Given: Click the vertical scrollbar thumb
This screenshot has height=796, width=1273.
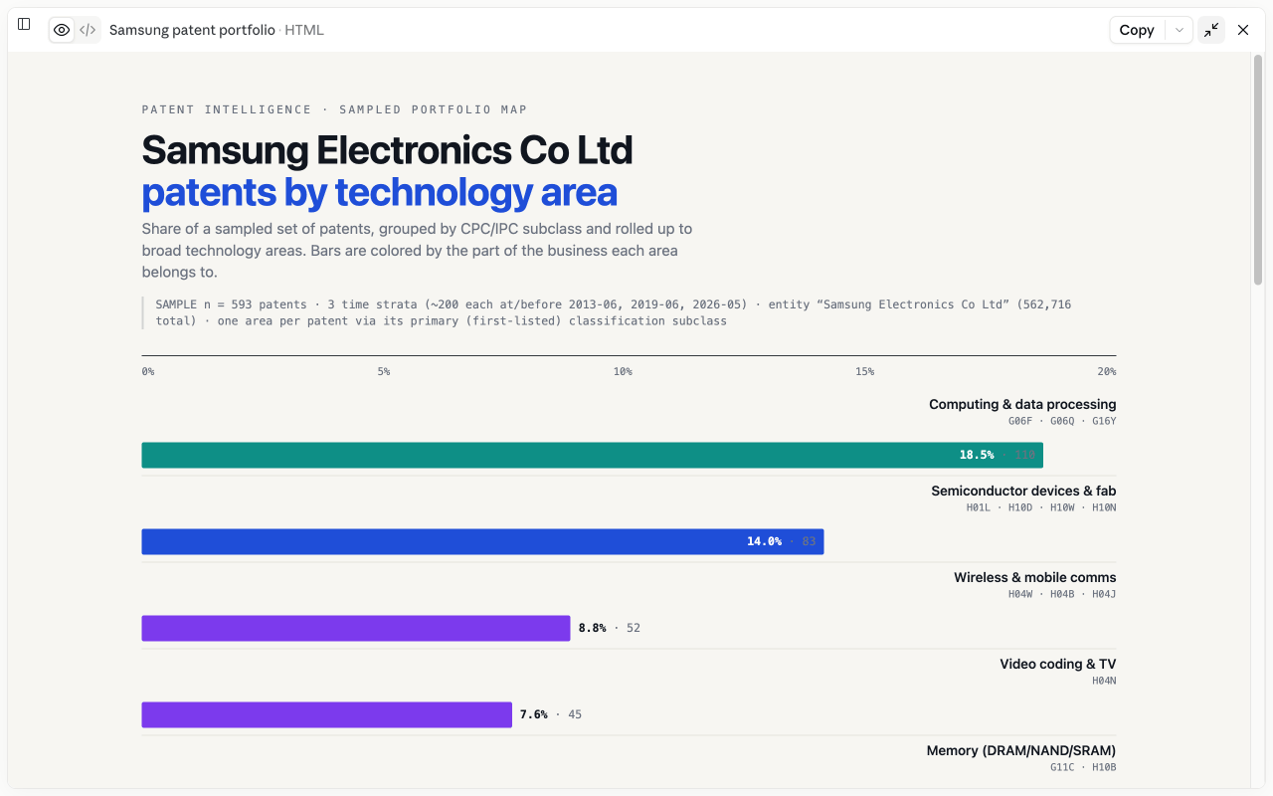Looking at the screenshot, I should (1257, 171).
